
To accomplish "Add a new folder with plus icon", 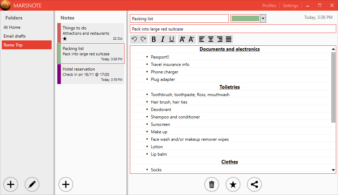I will click(x=11, y=184).
